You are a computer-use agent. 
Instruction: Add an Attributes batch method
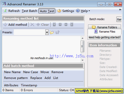click(x=11, y=85)
